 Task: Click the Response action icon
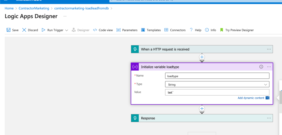point(135,118)
